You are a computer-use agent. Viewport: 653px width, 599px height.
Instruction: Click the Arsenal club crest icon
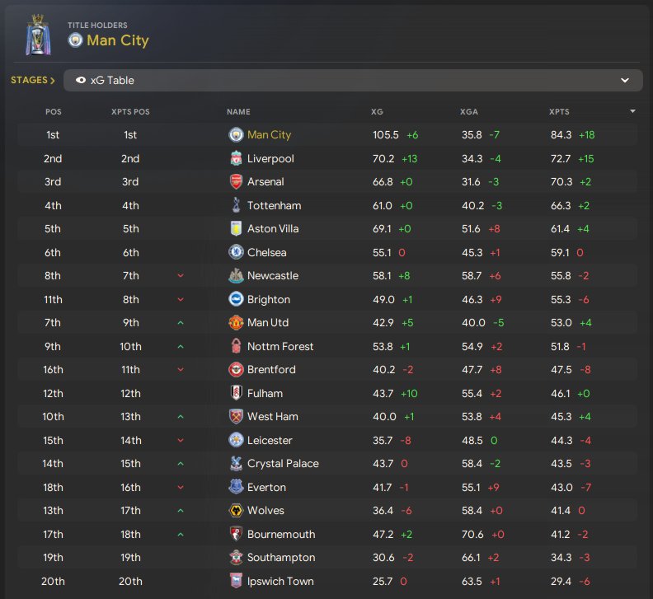[x=236, y=182]
